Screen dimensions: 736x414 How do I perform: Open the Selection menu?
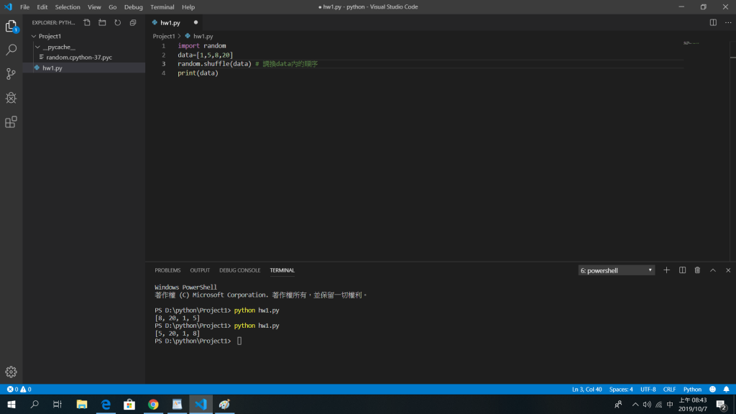tap(68, 7)
